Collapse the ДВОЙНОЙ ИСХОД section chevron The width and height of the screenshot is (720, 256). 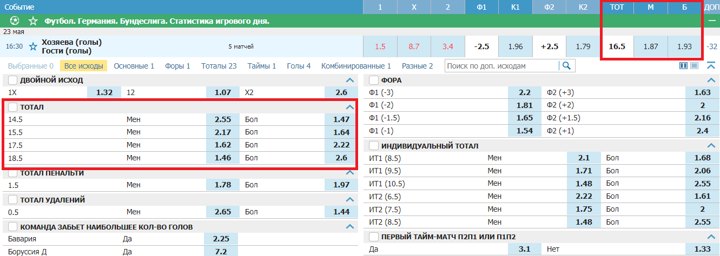[349, 80]
